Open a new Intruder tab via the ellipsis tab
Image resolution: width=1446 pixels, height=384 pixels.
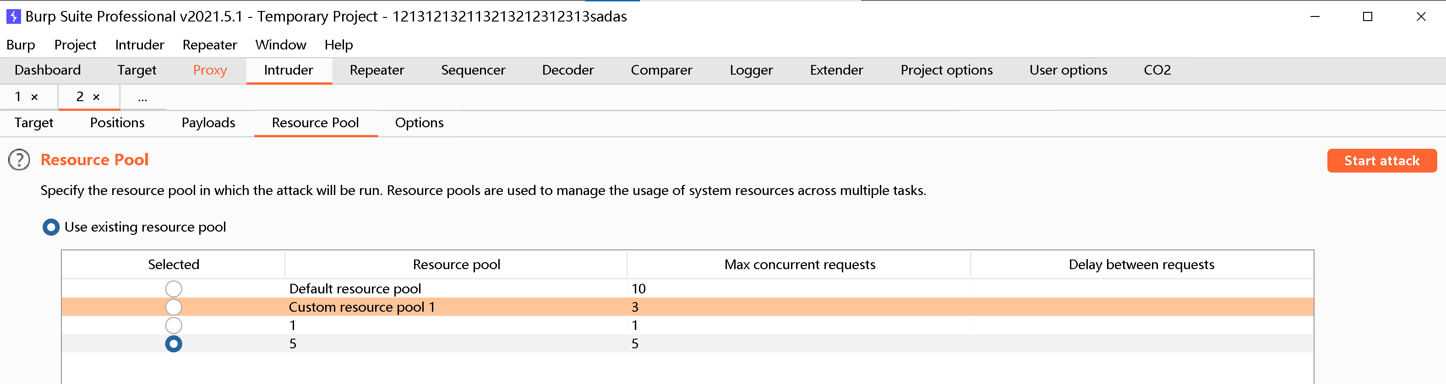(142, 97)
